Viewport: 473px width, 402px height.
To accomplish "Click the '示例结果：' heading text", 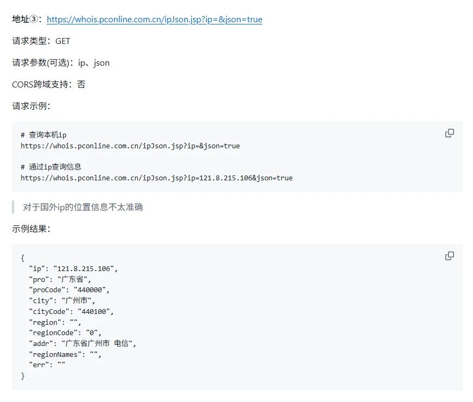I will [31, 229].
